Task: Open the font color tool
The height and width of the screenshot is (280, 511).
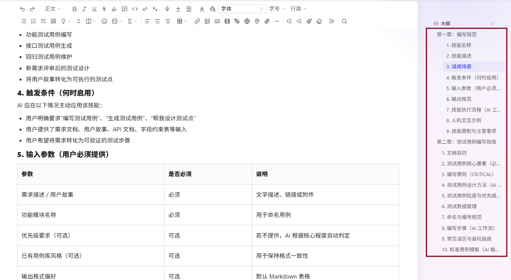Action: pos(202,9)
